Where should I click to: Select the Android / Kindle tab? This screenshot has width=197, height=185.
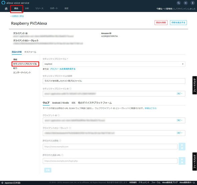tap(60, 103)
